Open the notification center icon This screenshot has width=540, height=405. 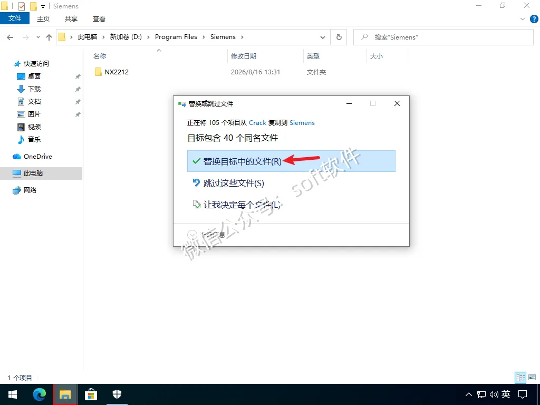coord(523,394)
